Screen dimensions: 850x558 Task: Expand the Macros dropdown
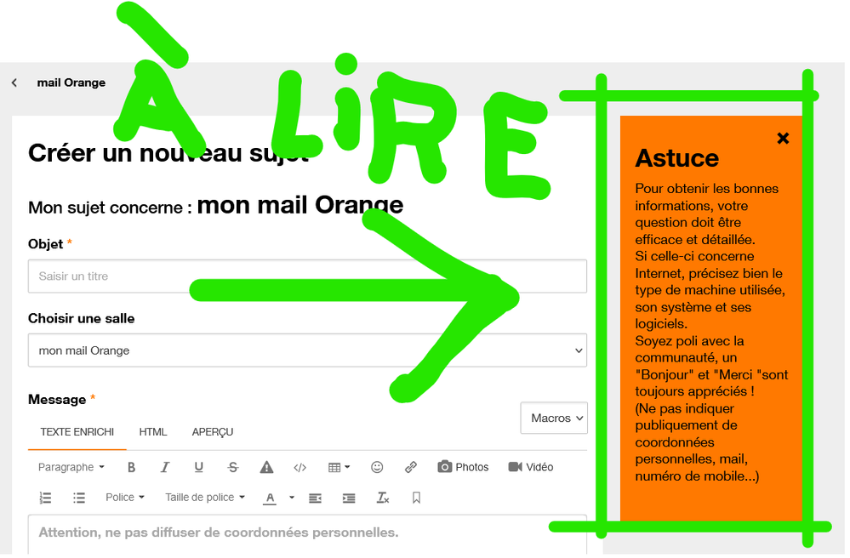[x=554, y=418]
